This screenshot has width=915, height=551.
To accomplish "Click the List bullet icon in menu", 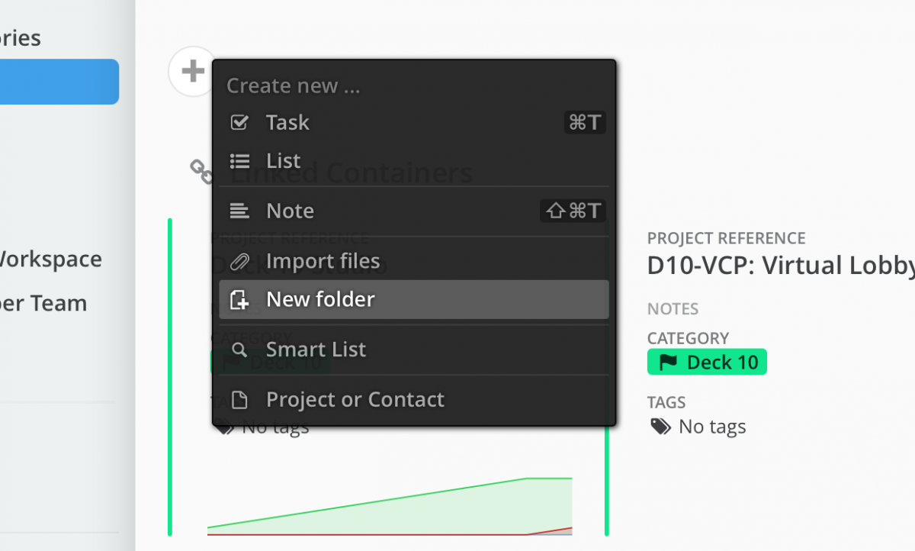I will coord(239,161).
